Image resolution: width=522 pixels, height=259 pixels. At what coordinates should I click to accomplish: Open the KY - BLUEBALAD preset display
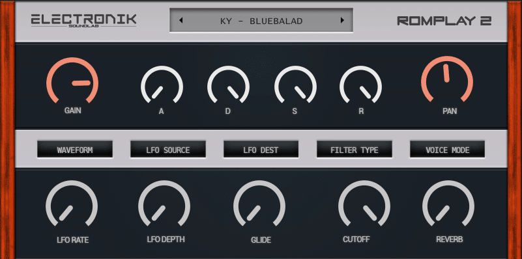point(261,20)
